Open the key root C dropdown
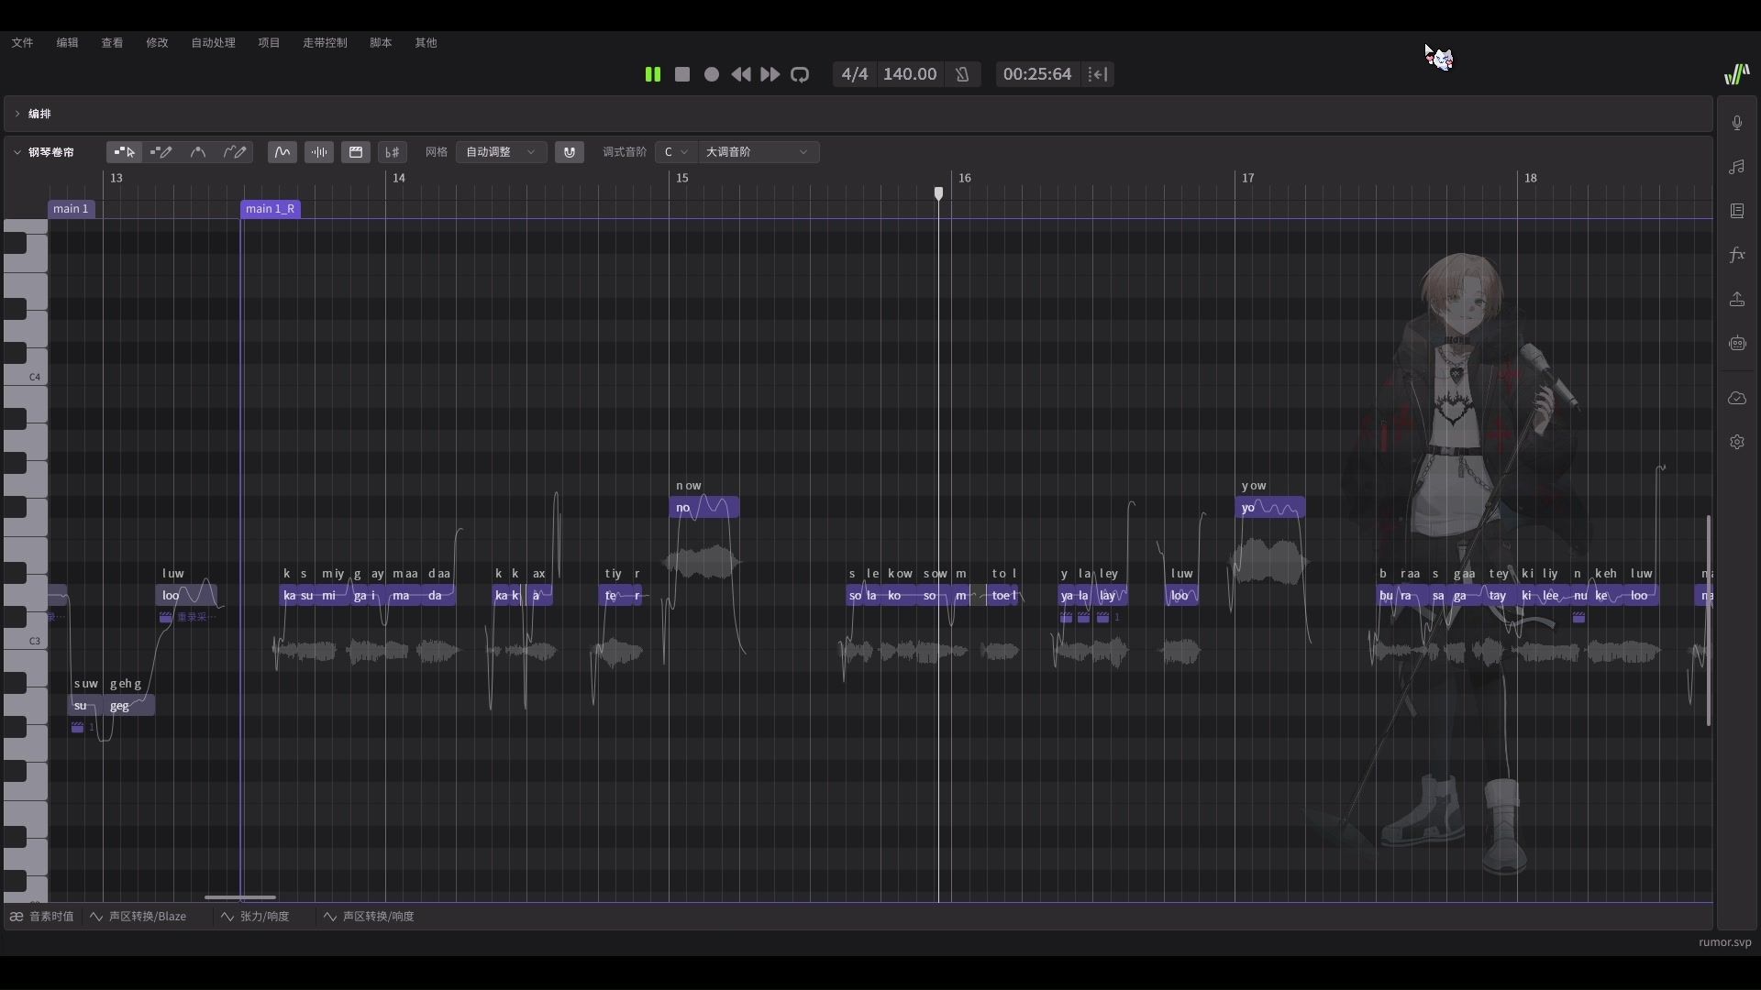The width and height of the screenshot is (1761, 990). point(677,152)
